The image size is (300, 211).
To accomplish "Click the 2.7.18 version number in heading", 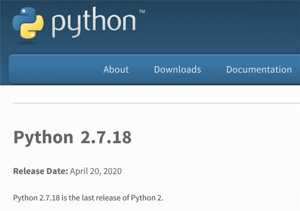I will tap(106, 138).
